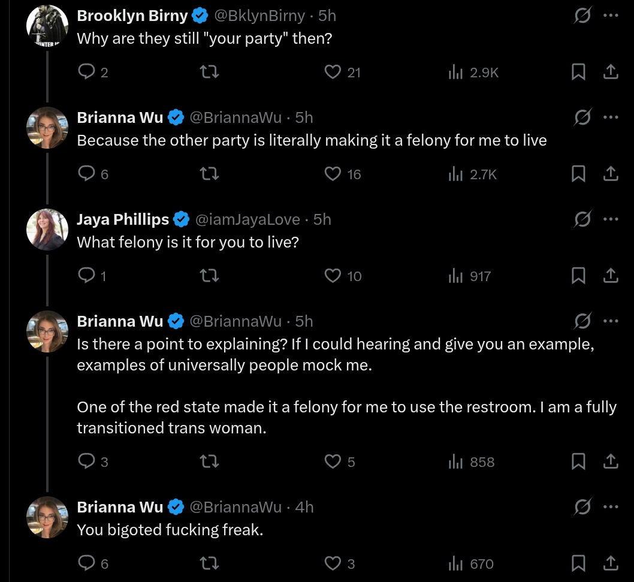Like the "felony for me to live" tweet
The image size is (634, 582).
pyautogui.click(x=333, y=174)
